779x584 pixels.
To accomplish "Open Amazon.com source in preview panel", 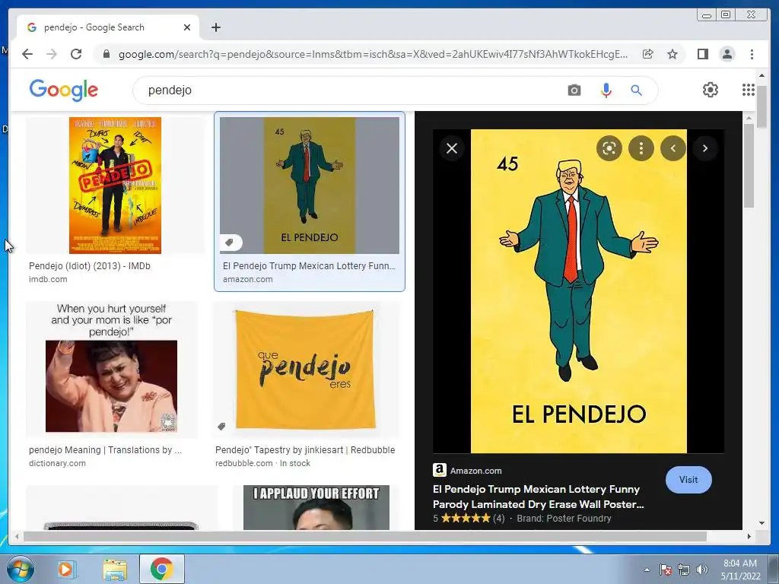I will point(468,470).
